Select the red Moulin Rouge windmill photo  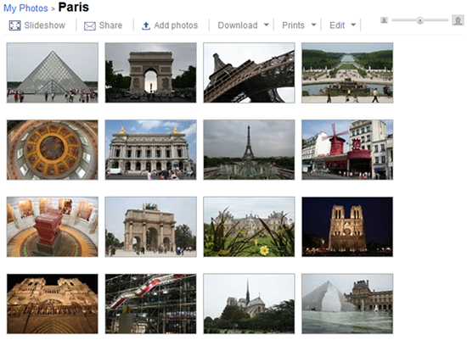pyautogui.click(x=347, y=150)
